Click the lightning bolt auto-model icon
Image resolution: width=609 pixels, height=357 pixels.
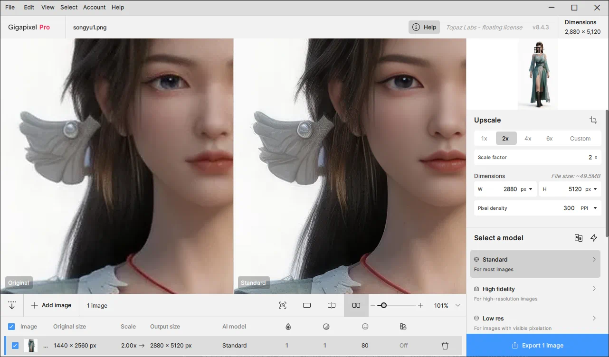[594, 238]
